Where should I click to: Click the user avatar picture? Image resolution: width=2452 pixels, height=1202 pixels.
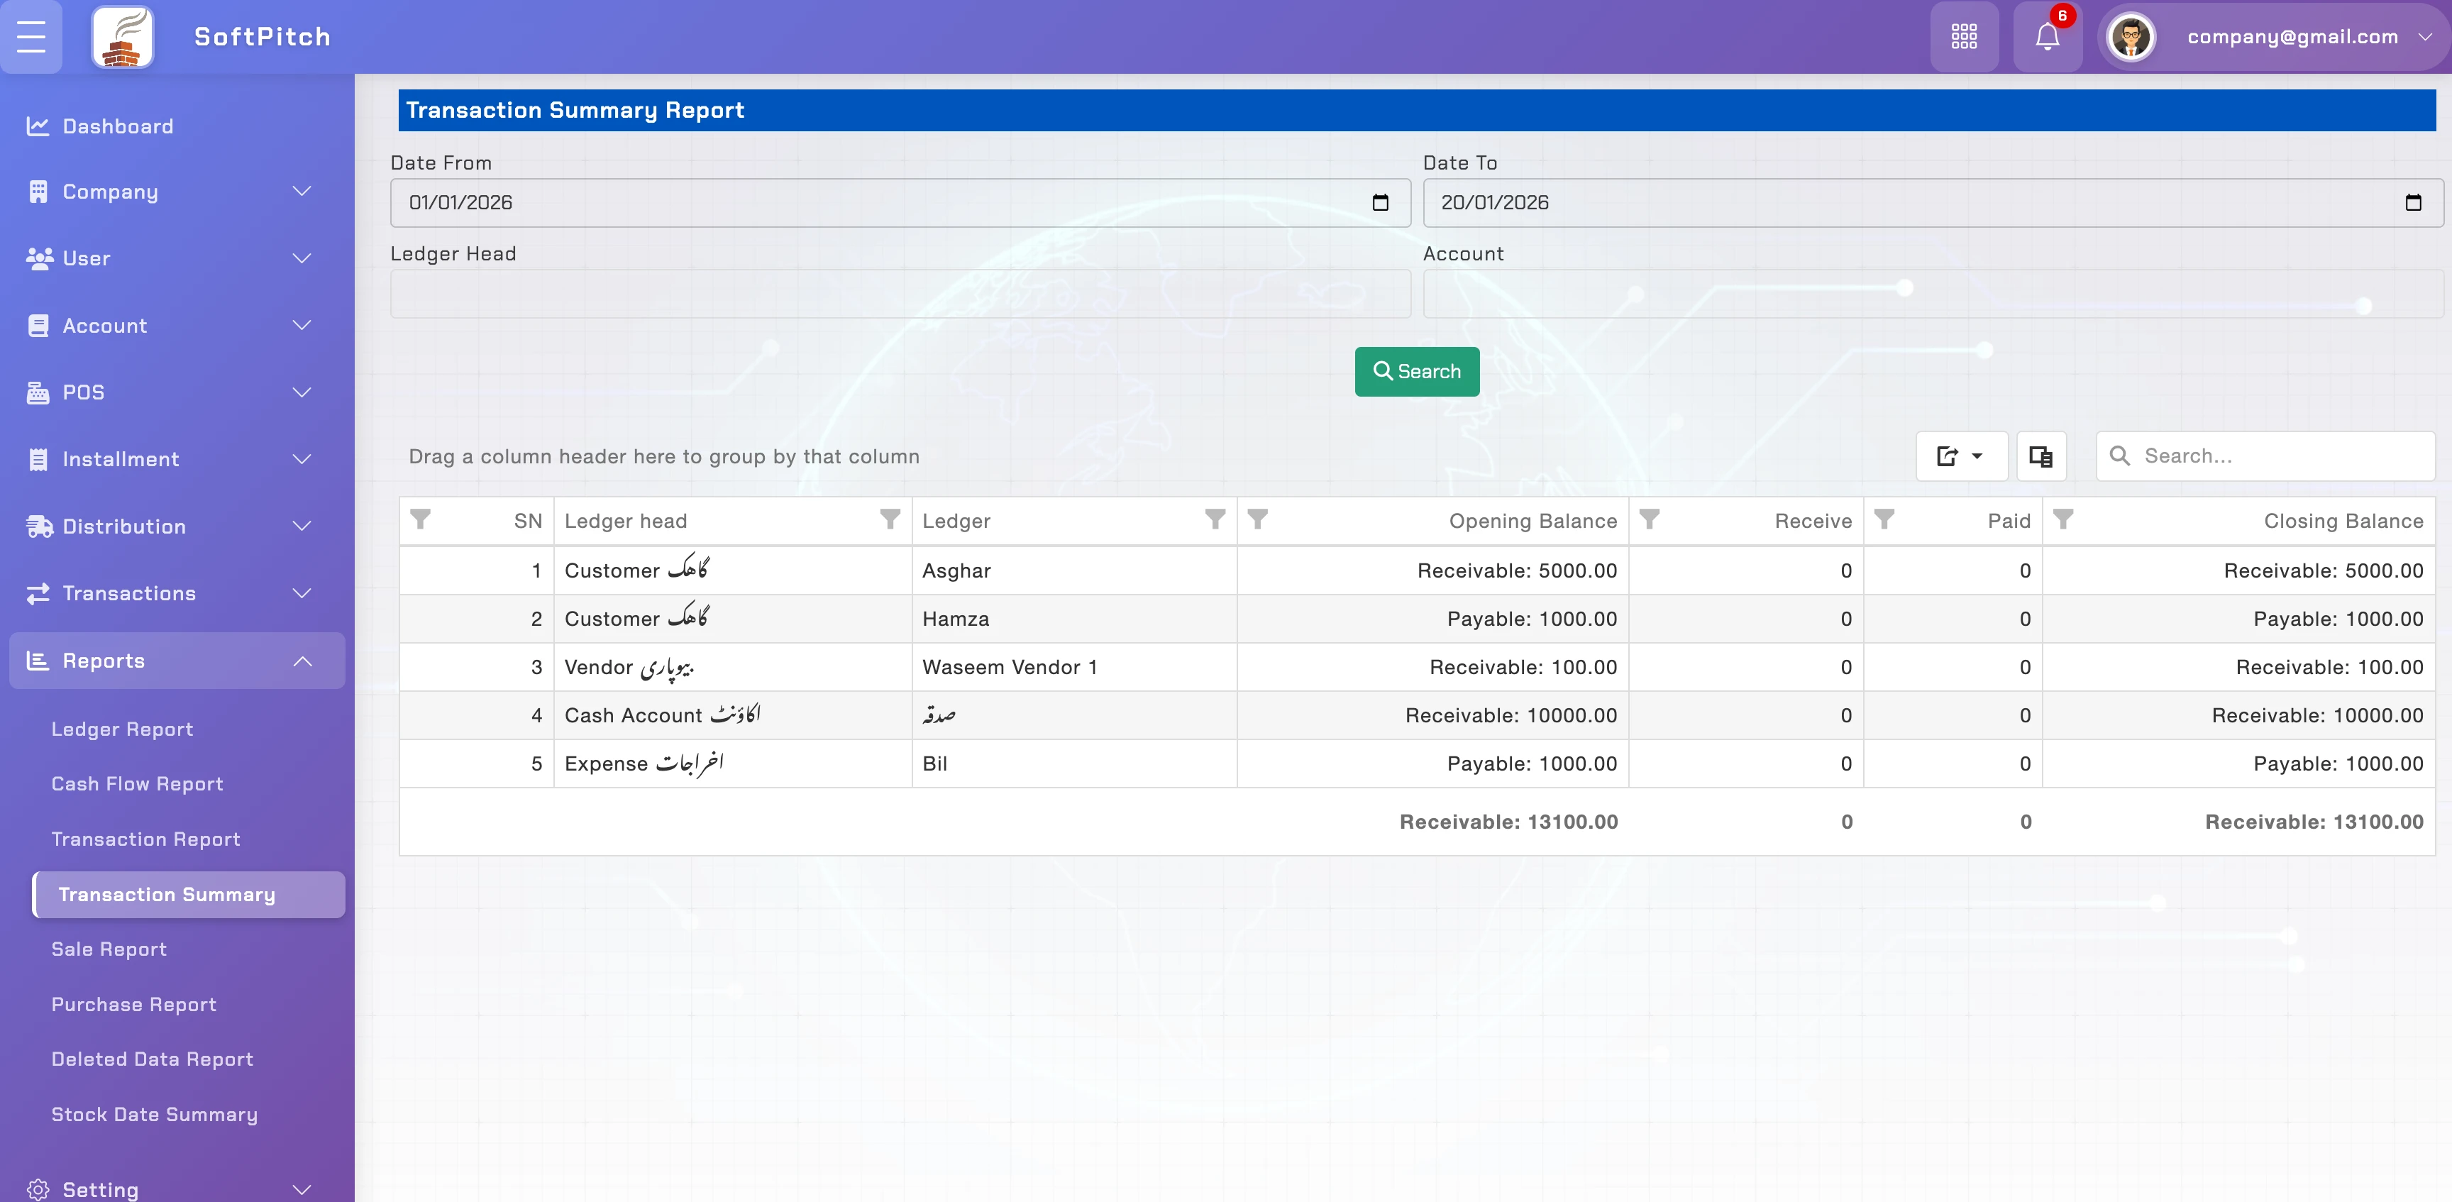point(2131,37)
